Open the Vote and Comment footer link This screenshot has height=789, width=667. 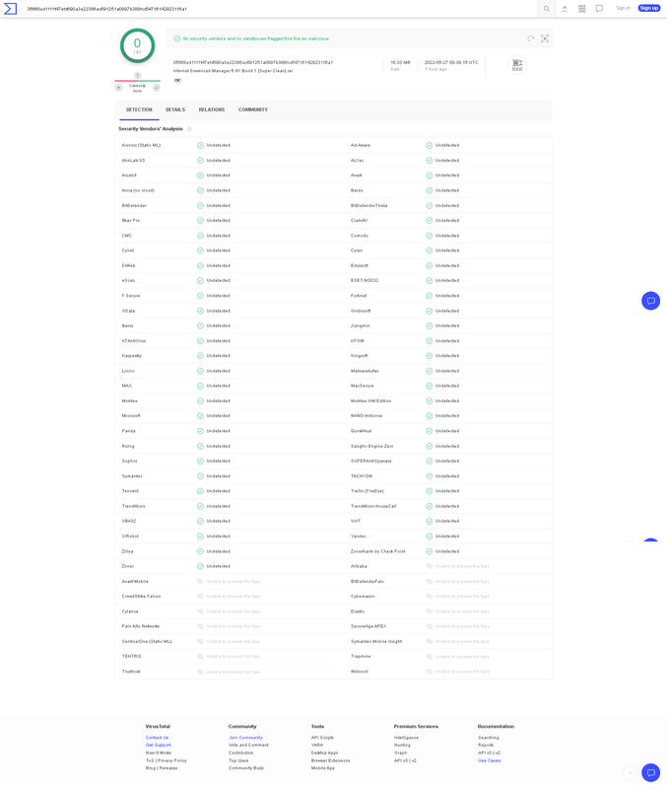[x=248, y=745]
